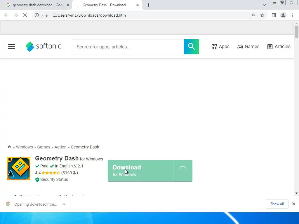Screen dimensions: 299x224
Task: Select the Geometry Dash - Download tab
Action: [107, 5]
